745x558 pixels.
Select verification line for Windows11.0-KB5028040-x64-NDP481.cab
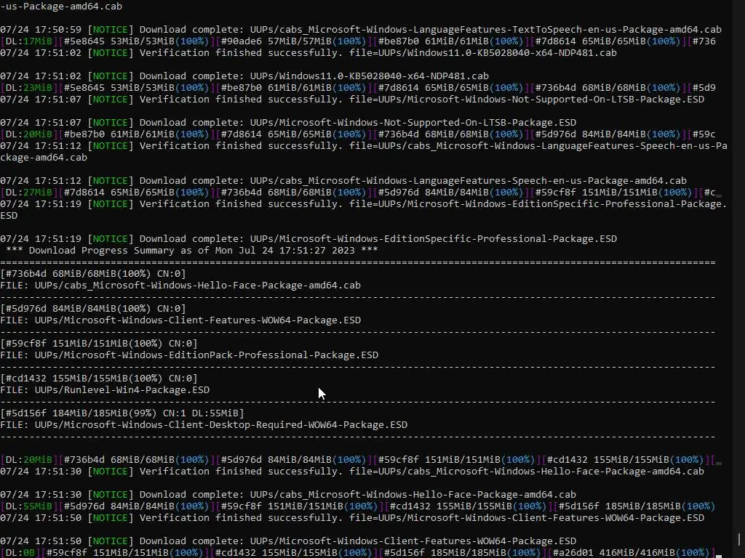coord(308,52)
